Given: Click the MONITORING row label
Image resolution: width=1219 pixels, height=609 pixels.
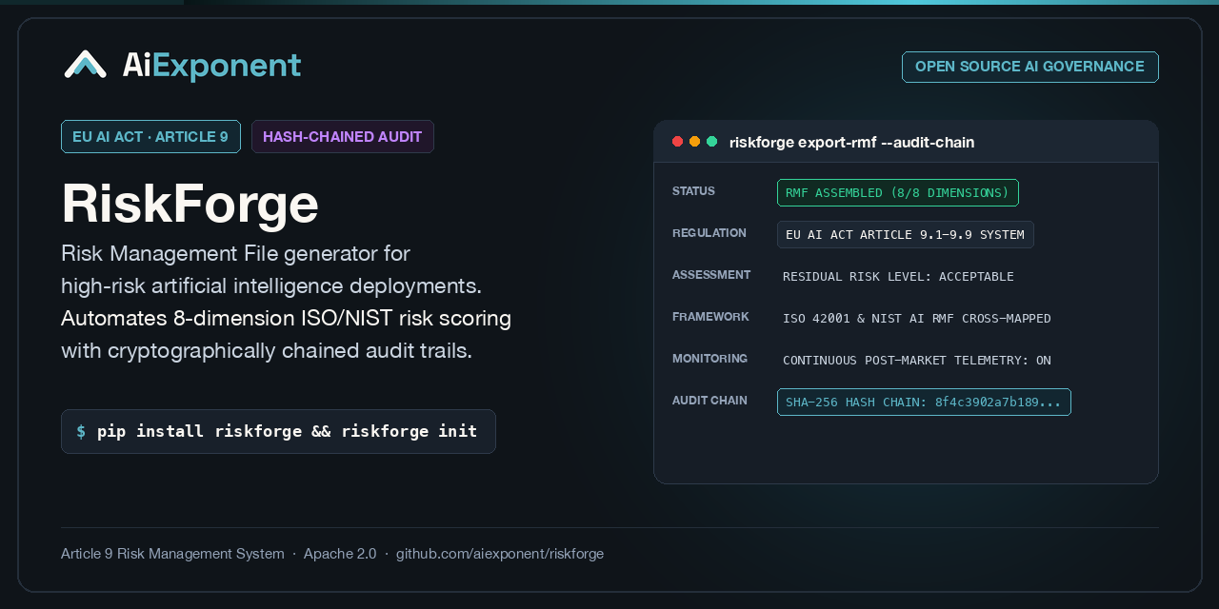Looking at the screenshot, I should pos(709,359).
